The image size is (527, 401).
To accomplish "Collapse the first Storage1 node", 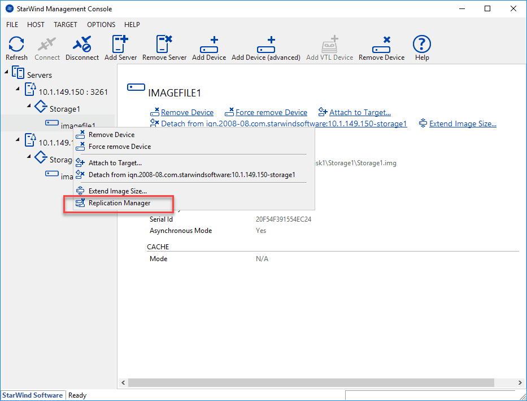I will 29,105.
